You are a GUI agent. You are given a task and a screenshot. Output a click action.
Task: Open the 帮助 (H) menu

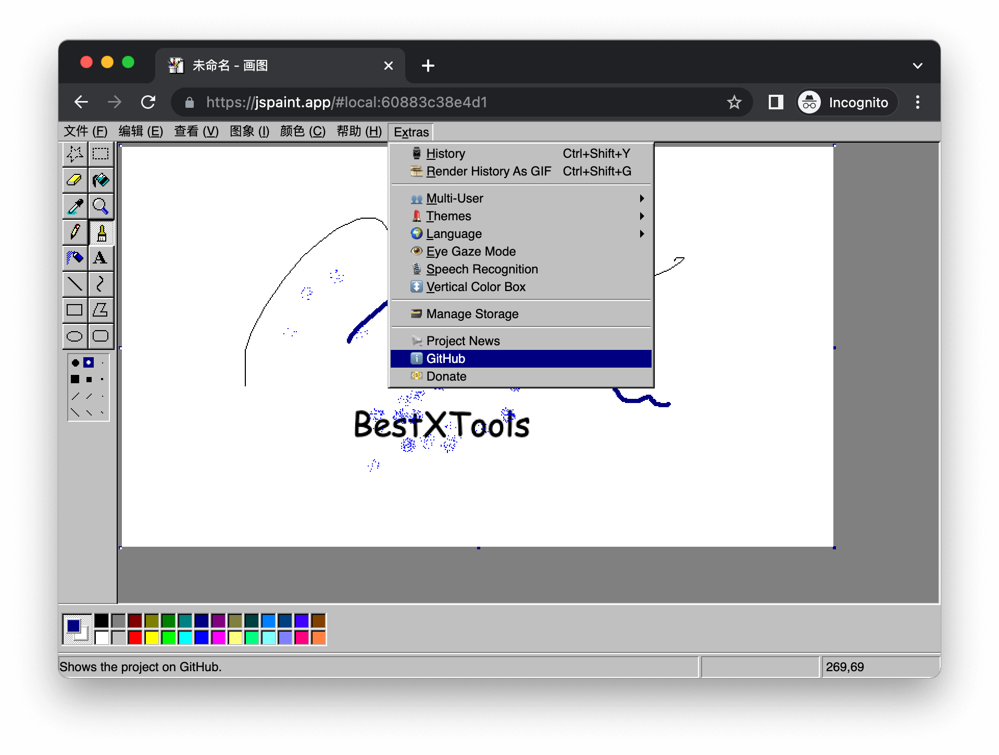(x=359, y=132)
